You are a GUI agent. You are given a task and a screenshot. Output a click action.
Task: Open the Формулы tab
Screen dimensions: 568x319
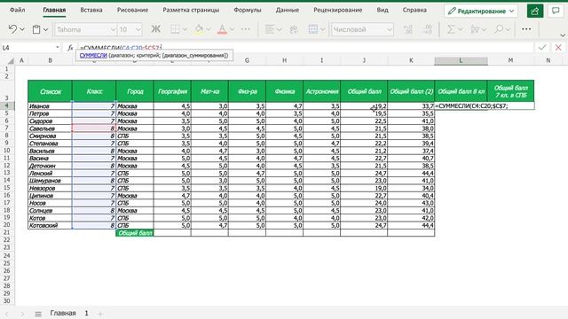tap(248, 10)
